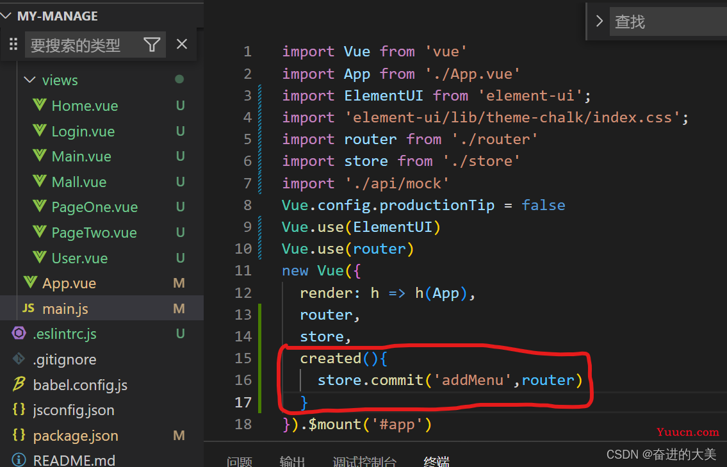The width and height of the screenshot is (727, 467).
Task: Open jsconfig.json in the file tree
Action: tap(73, 411)
